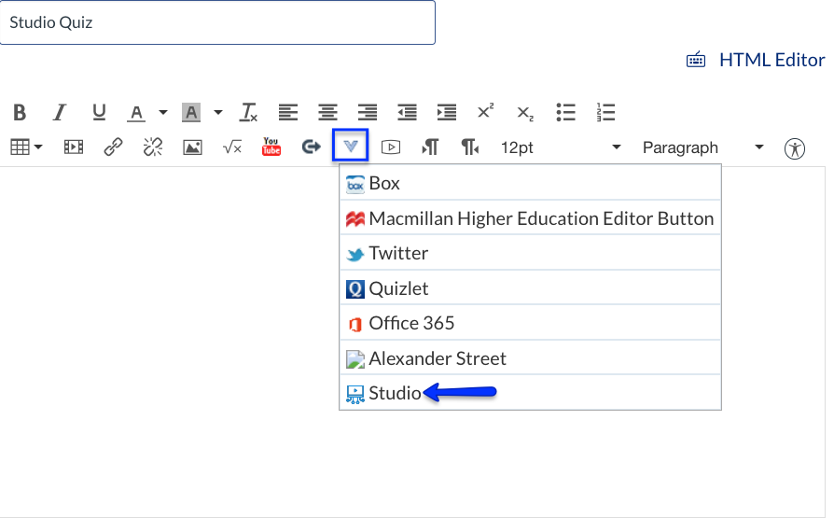Toggle italic formatting

(x=60, y=112)
